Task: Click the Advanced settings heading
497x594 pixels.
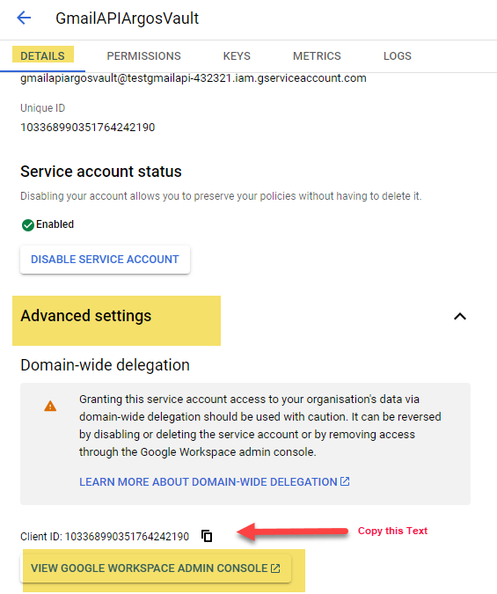Action: pyautogui.click(x=86, y=316)
